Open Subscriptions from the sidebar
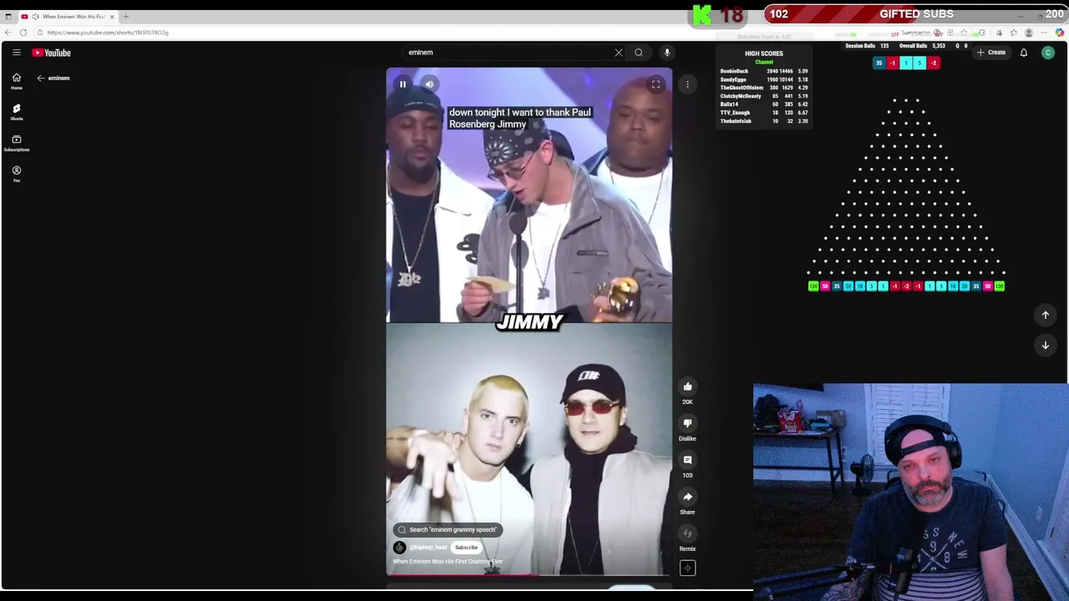 (16, 143)
